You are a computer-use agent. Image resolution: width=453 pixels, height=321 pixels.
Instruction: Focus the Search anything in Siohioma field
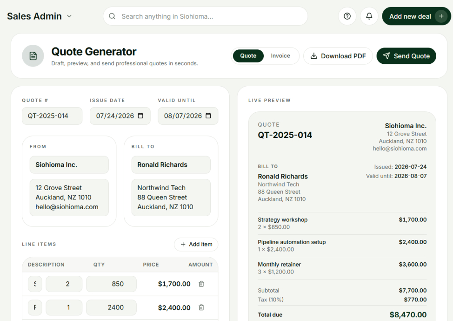[x=206, y=16]
